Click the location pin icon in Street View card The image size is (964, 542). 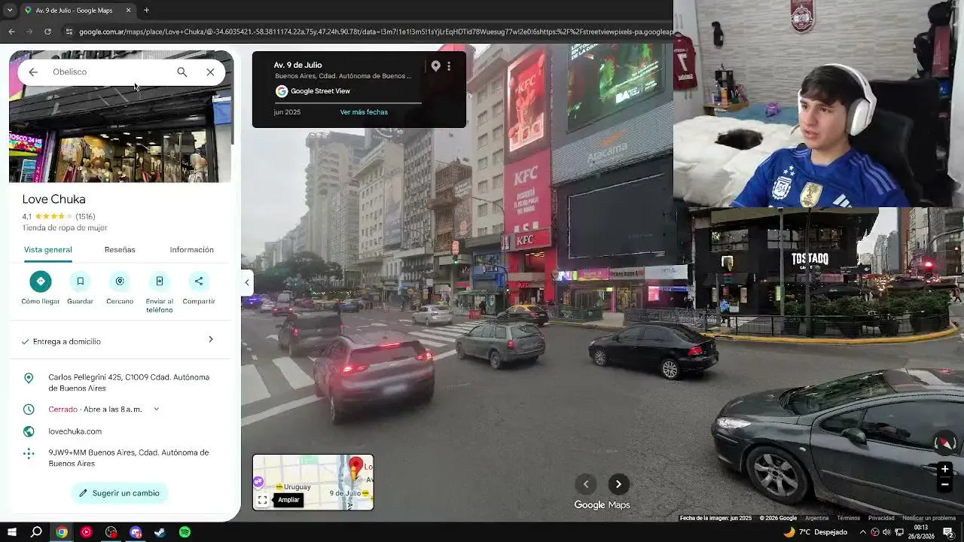pos(435,66)
